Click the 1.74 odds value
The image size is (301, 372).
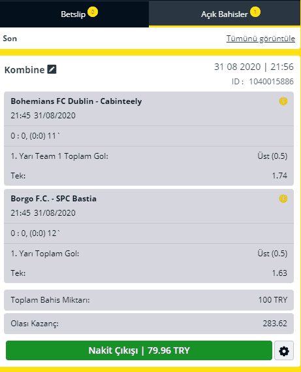coord(279,176)
